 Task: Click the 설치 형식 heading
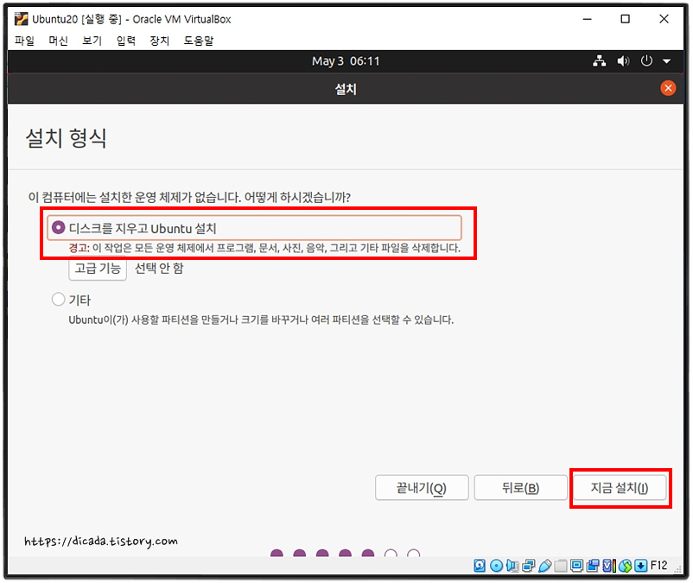point(67,138)
